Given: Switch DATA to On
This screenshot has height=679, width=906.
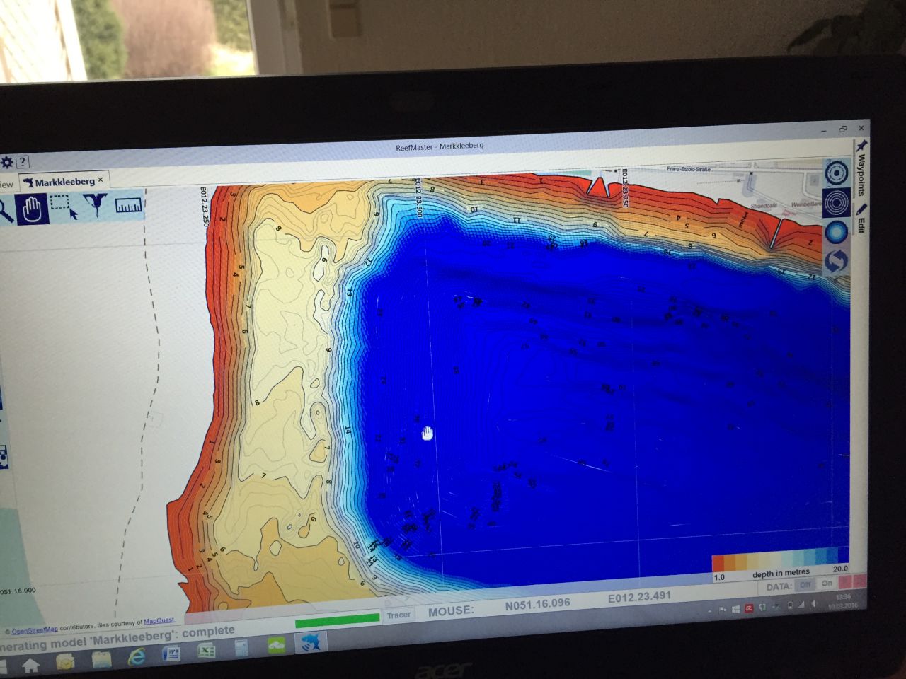Looking at the screenshot, I should tap(827, 584).
